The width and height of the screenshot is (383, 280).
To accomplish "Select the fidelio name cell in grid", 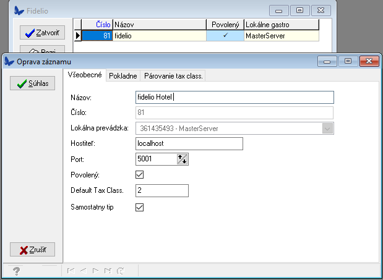I will click(160, 36).
